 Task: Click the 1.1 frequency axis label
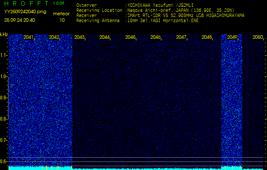pos(3,55)
